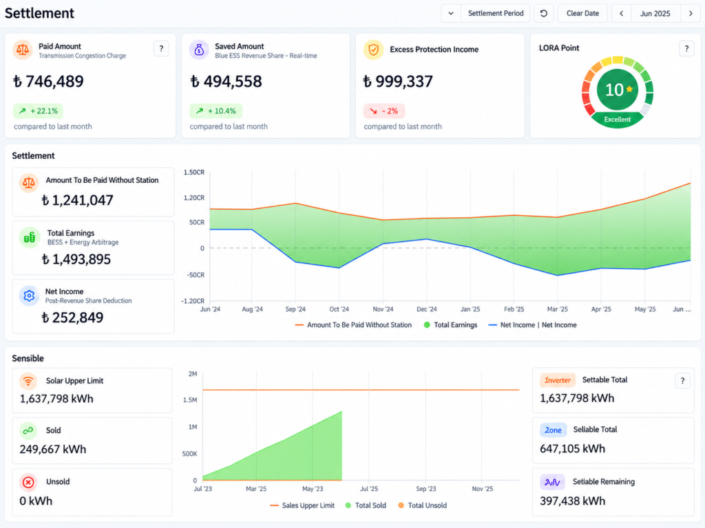This screenshot has height=528, width=705.
Task: Go to the previous month arrow
Action: (x=622, y=14)
